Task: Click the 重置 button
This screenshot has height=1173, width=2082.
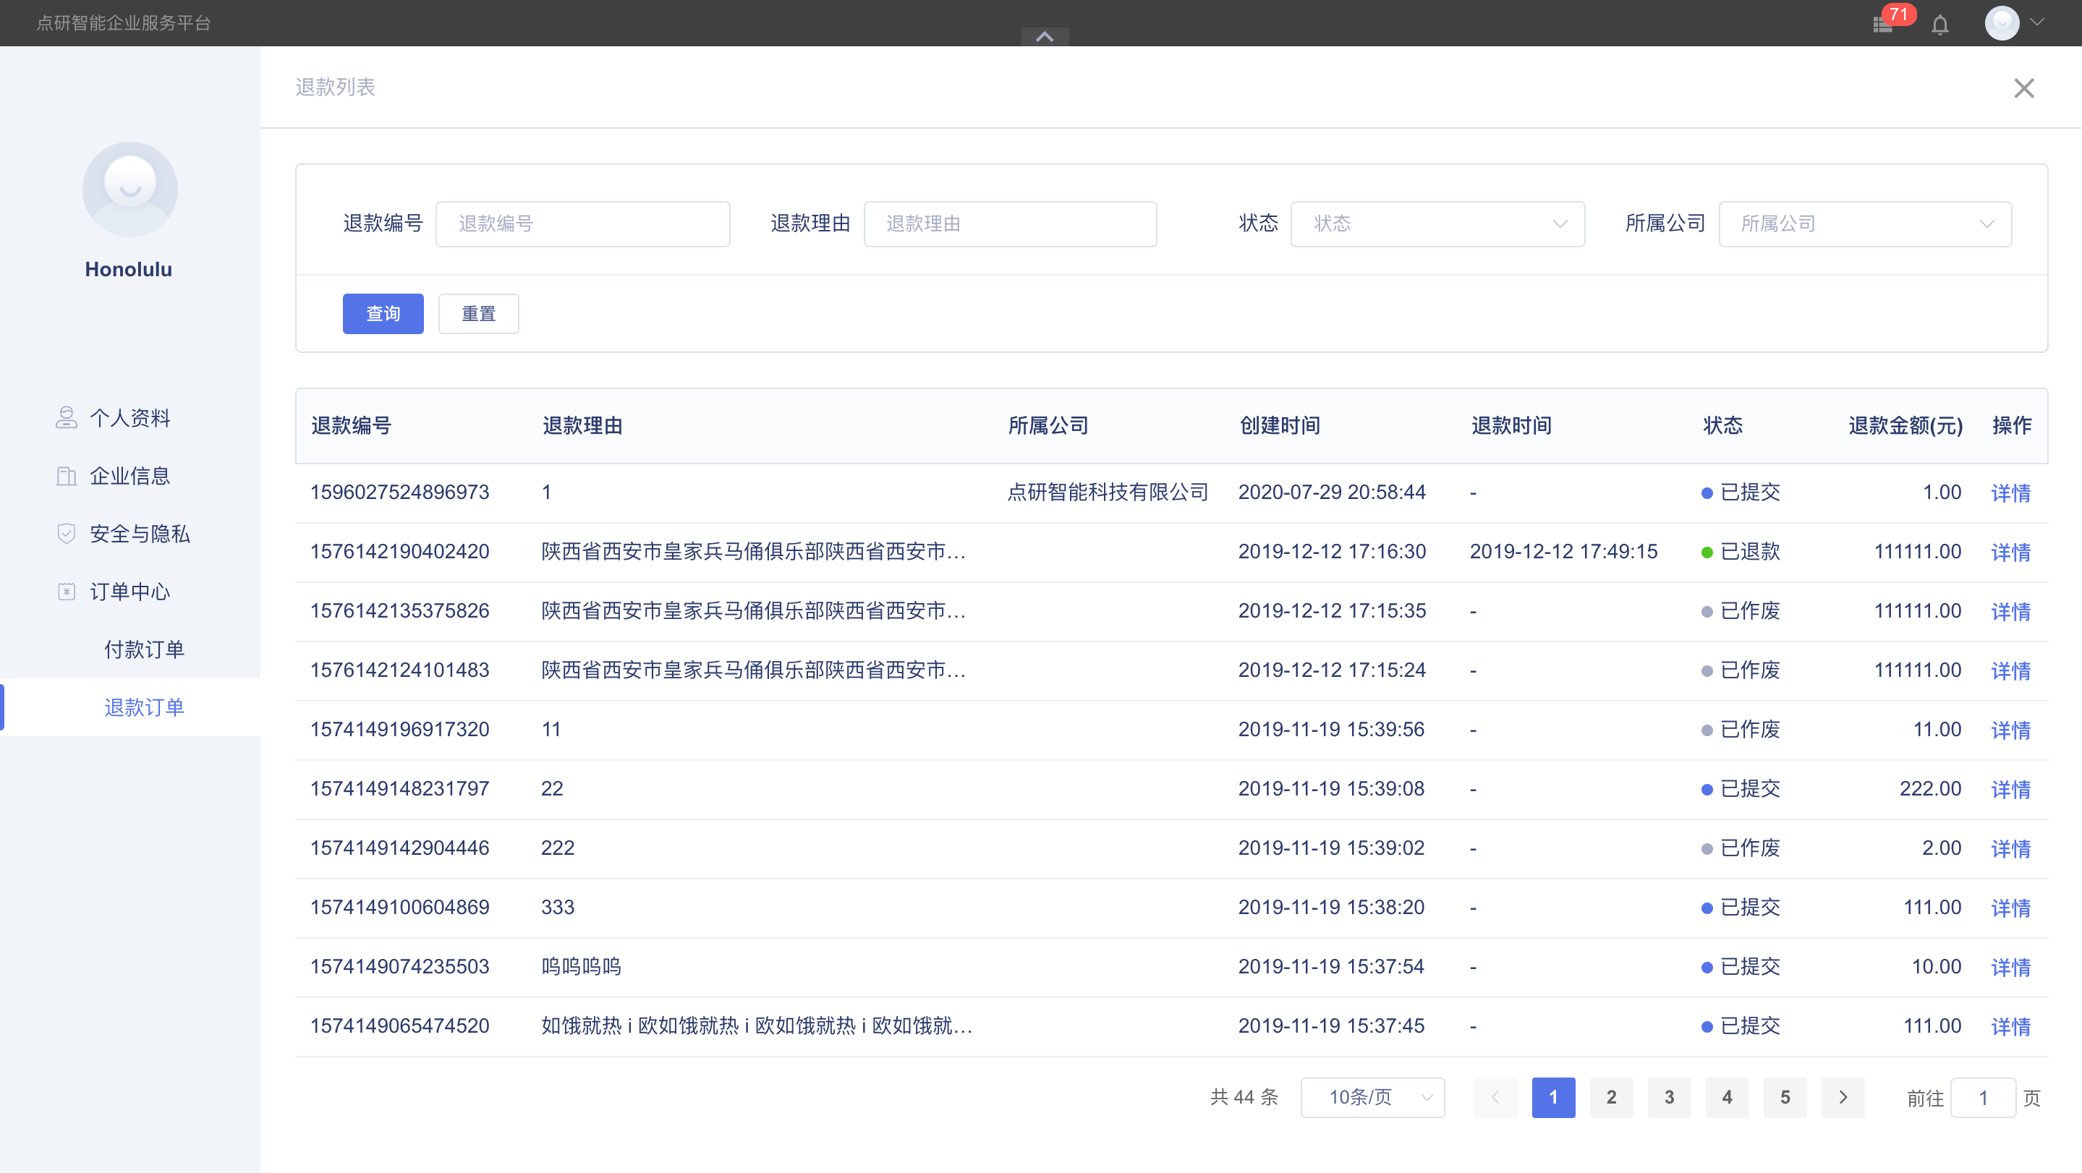Action: (x=478, y=313)
